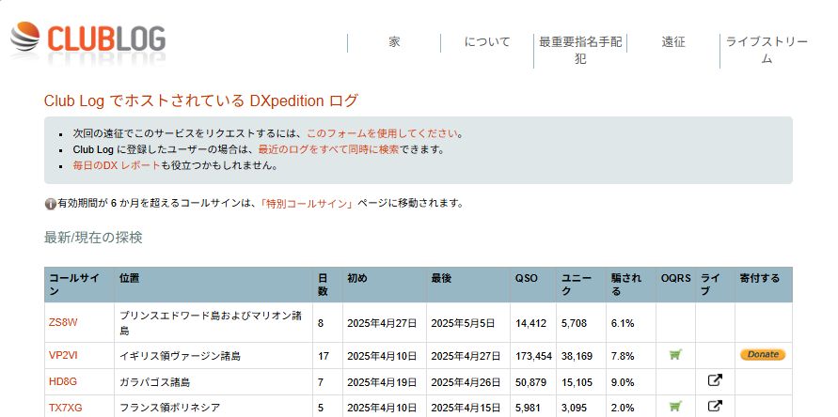Click the 14,412 QSO count cell
The height and width of the screenshot is (417, 838).
pos(533,322)
